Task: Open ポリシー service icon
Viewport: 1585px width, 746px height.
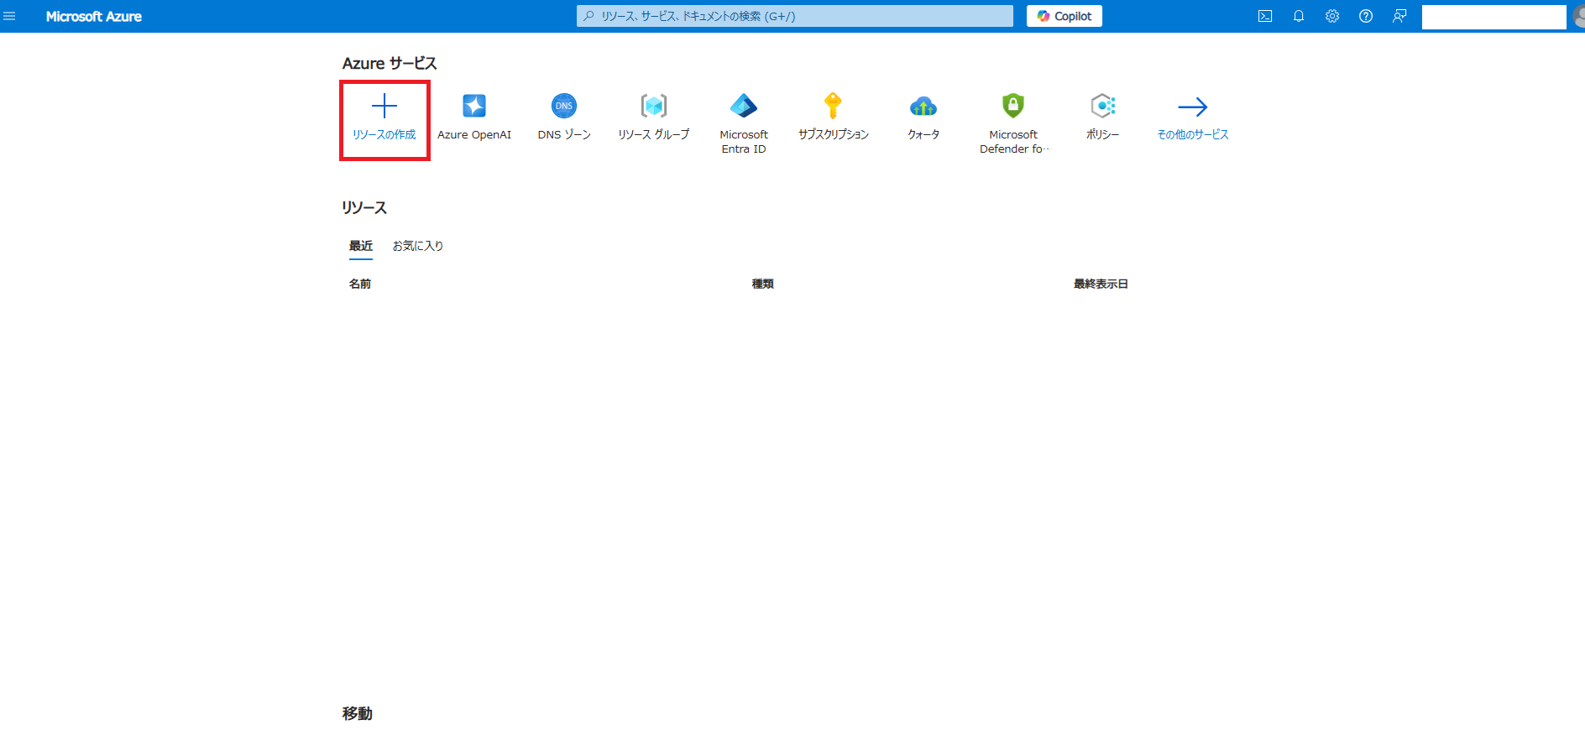Action: pyautogui.click(x=1102, y=107)
